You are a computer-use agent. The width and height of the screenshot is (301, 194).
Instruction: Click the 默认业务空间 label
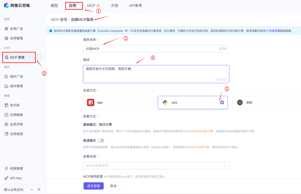point(14,190)
